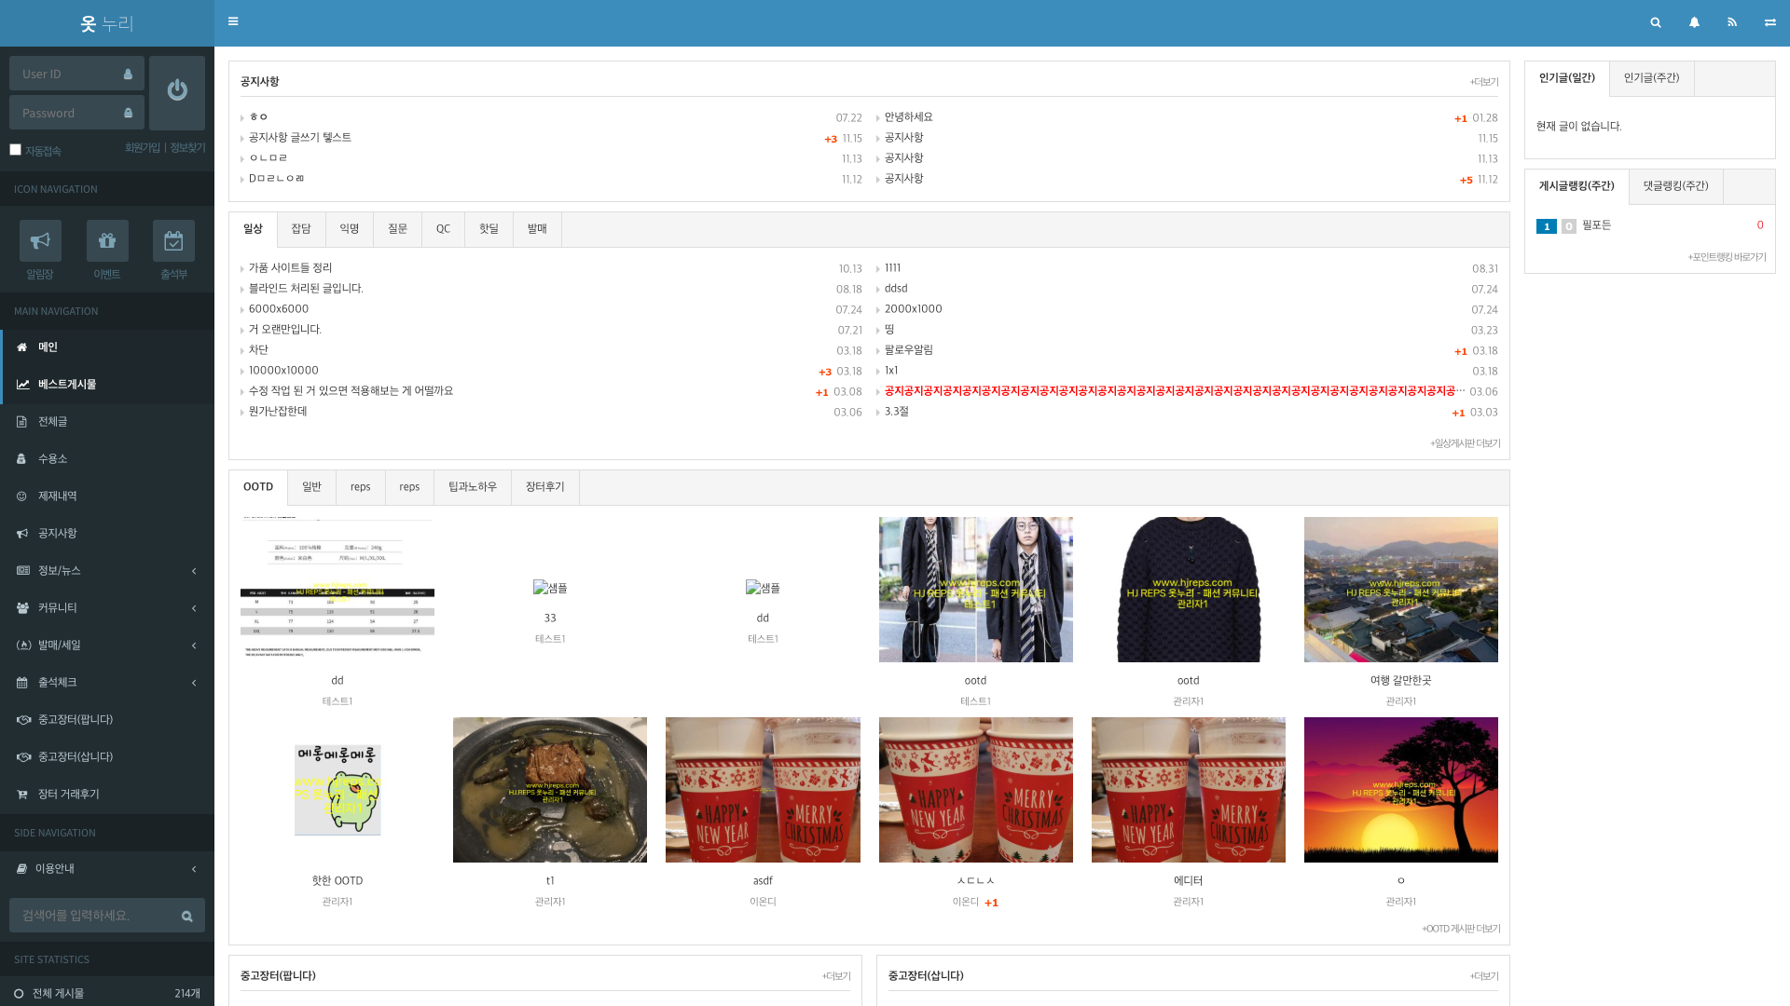This screenshot has width=1790, height=1006.
Task: Open the 이벤트 gift icon
Action: [x=107, y=241]
